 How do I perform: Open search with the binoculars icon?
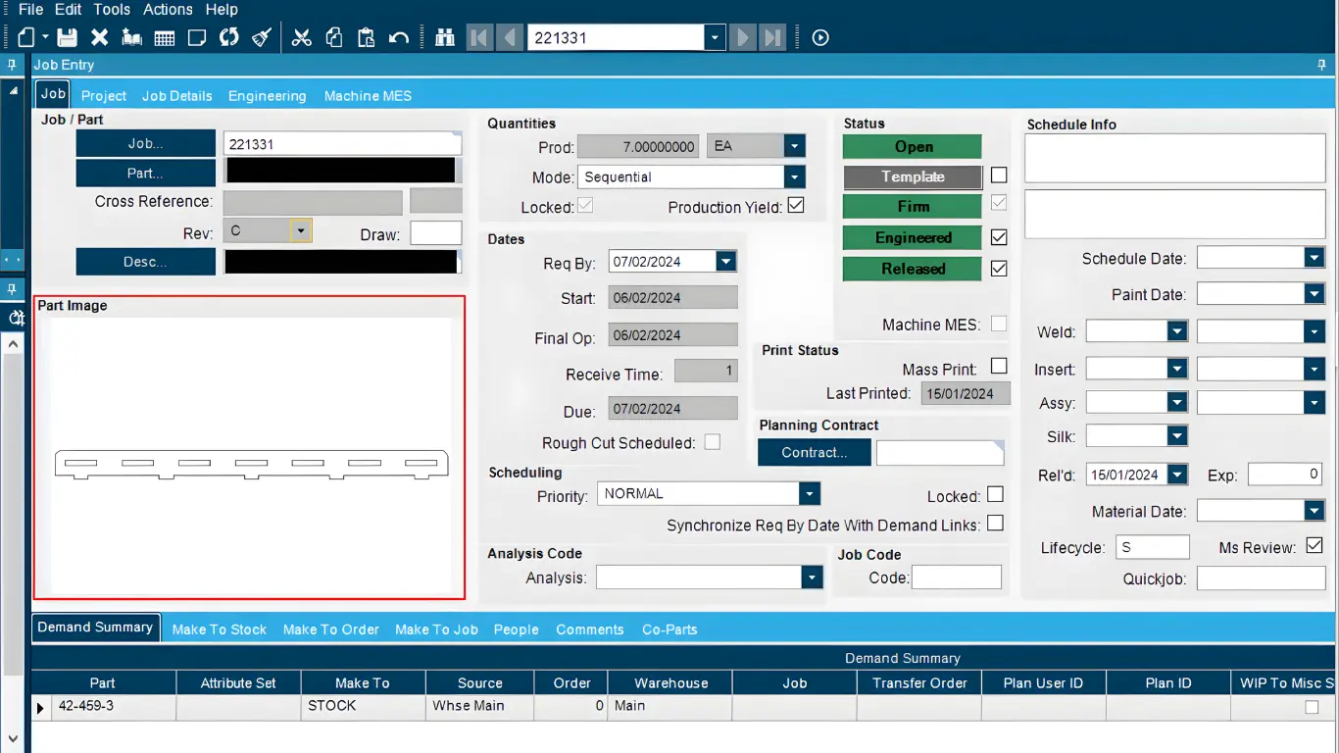tap(445, 38)
